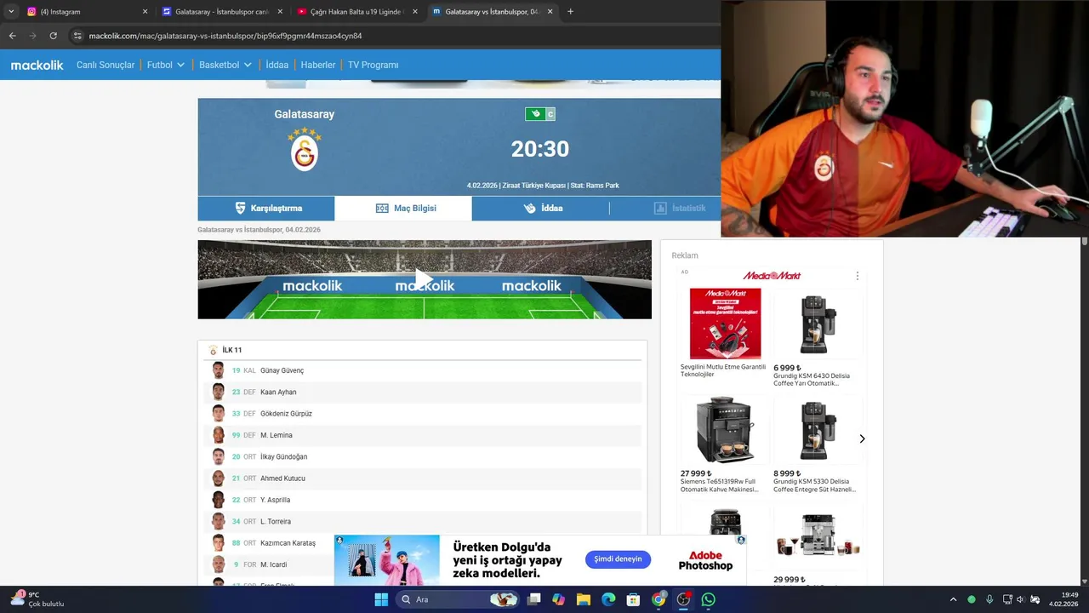Open the İddaa menu item

coord(277,65)
